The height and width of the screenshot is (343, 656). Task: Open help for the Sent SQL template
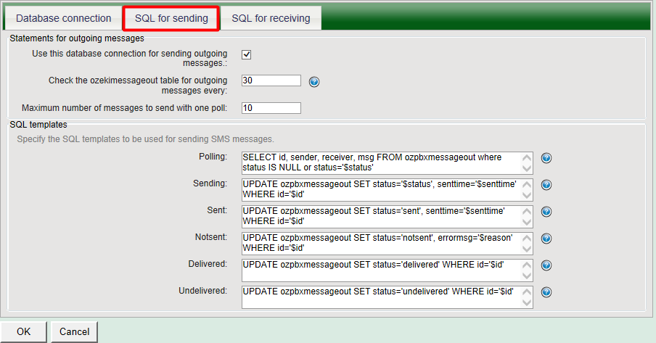pos(547,212)
